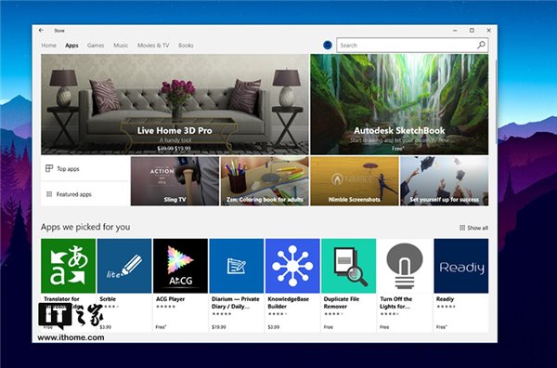Open the user account avatar icon
This screenshot has height=368, width=557.
coord(328,46)
